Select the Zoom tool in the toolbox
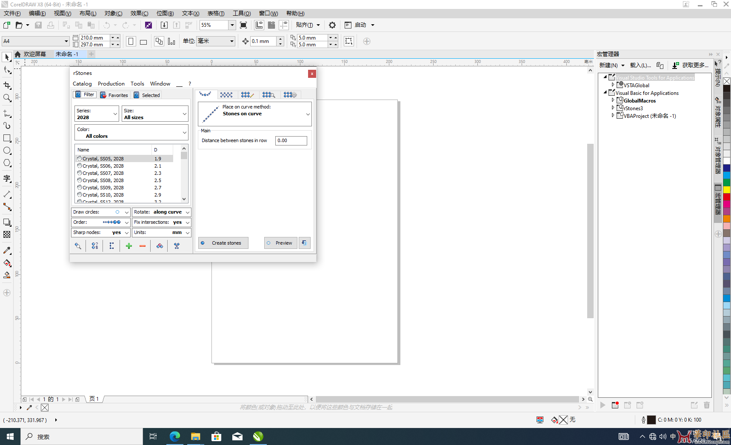The height and width of the screenshot is (445, 731). click(x=7, y=98)
